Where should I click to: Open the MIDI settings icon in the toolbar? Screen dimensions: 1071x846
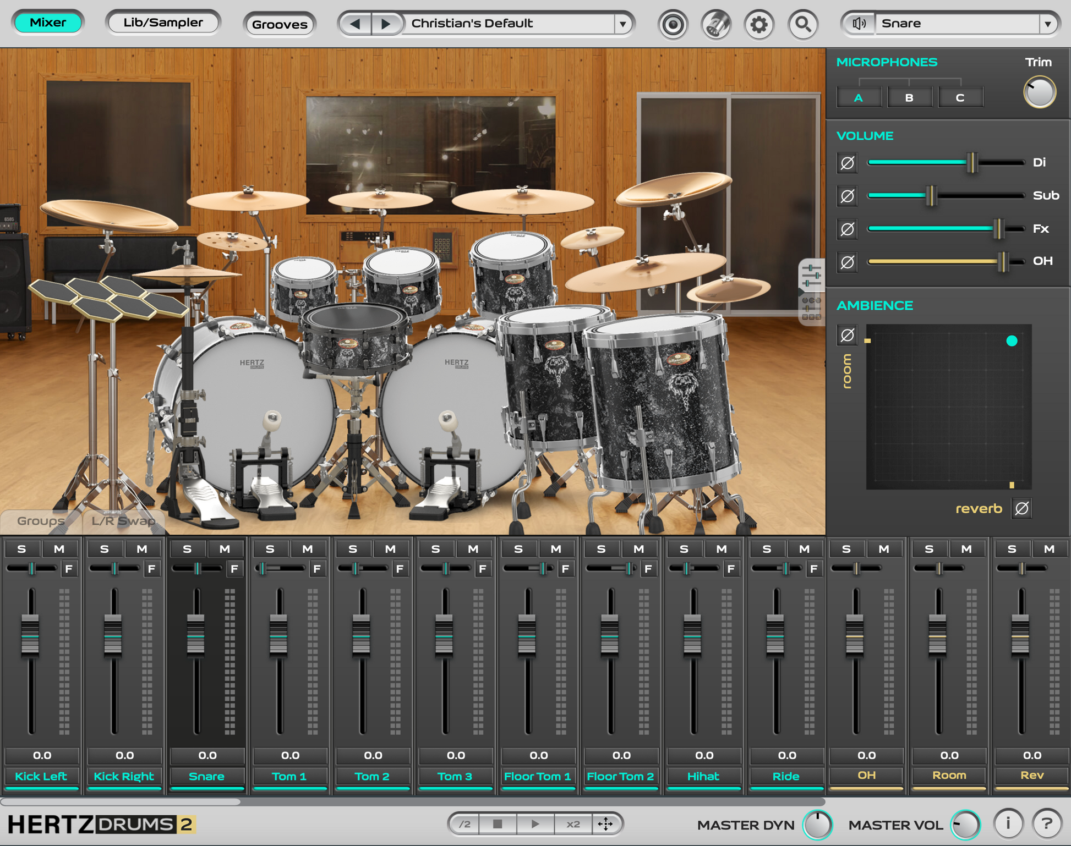tap(715, 24)
